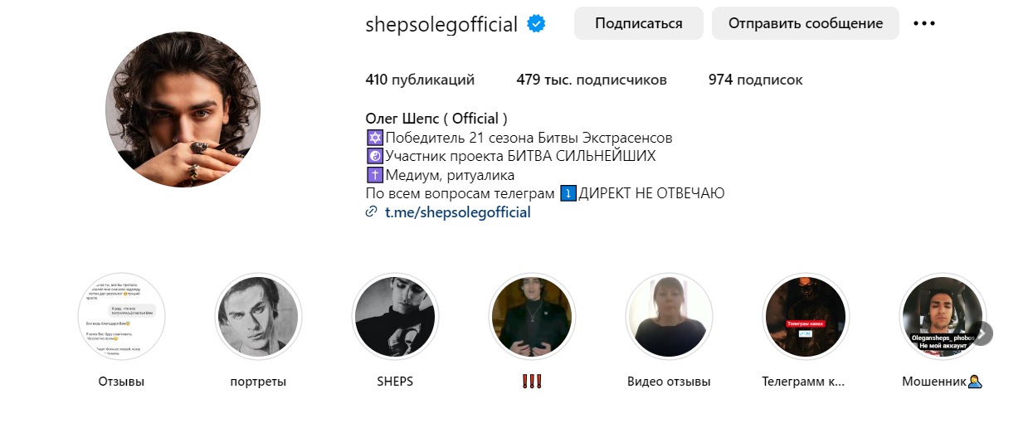View 974 подписок following list

tap(756, 80)
